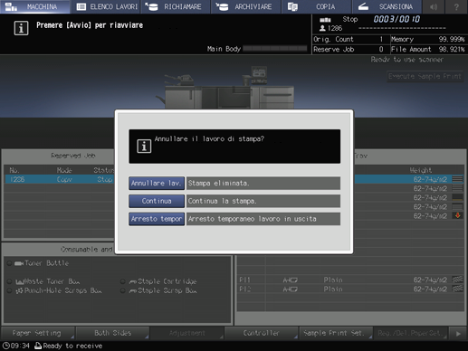Click File Amount 98.921% value
Image resolution: width=468 pixels, height=351 pixels.
click(452, 50)
